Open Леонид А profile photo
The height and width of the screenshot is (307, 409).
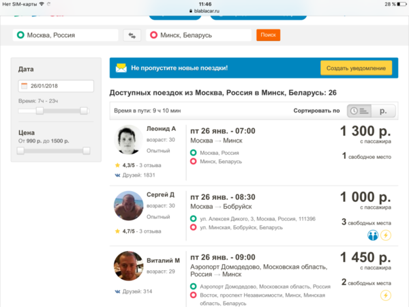(128, 140)
